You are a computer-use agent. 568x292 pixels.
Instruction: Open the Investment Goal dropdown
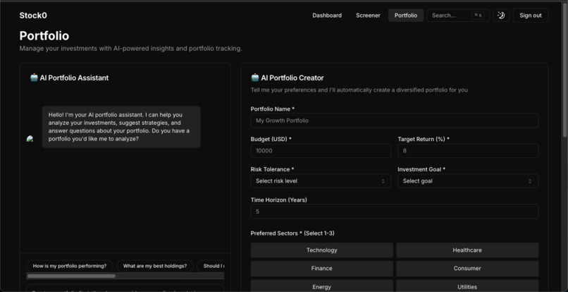(x=468, y=181)
